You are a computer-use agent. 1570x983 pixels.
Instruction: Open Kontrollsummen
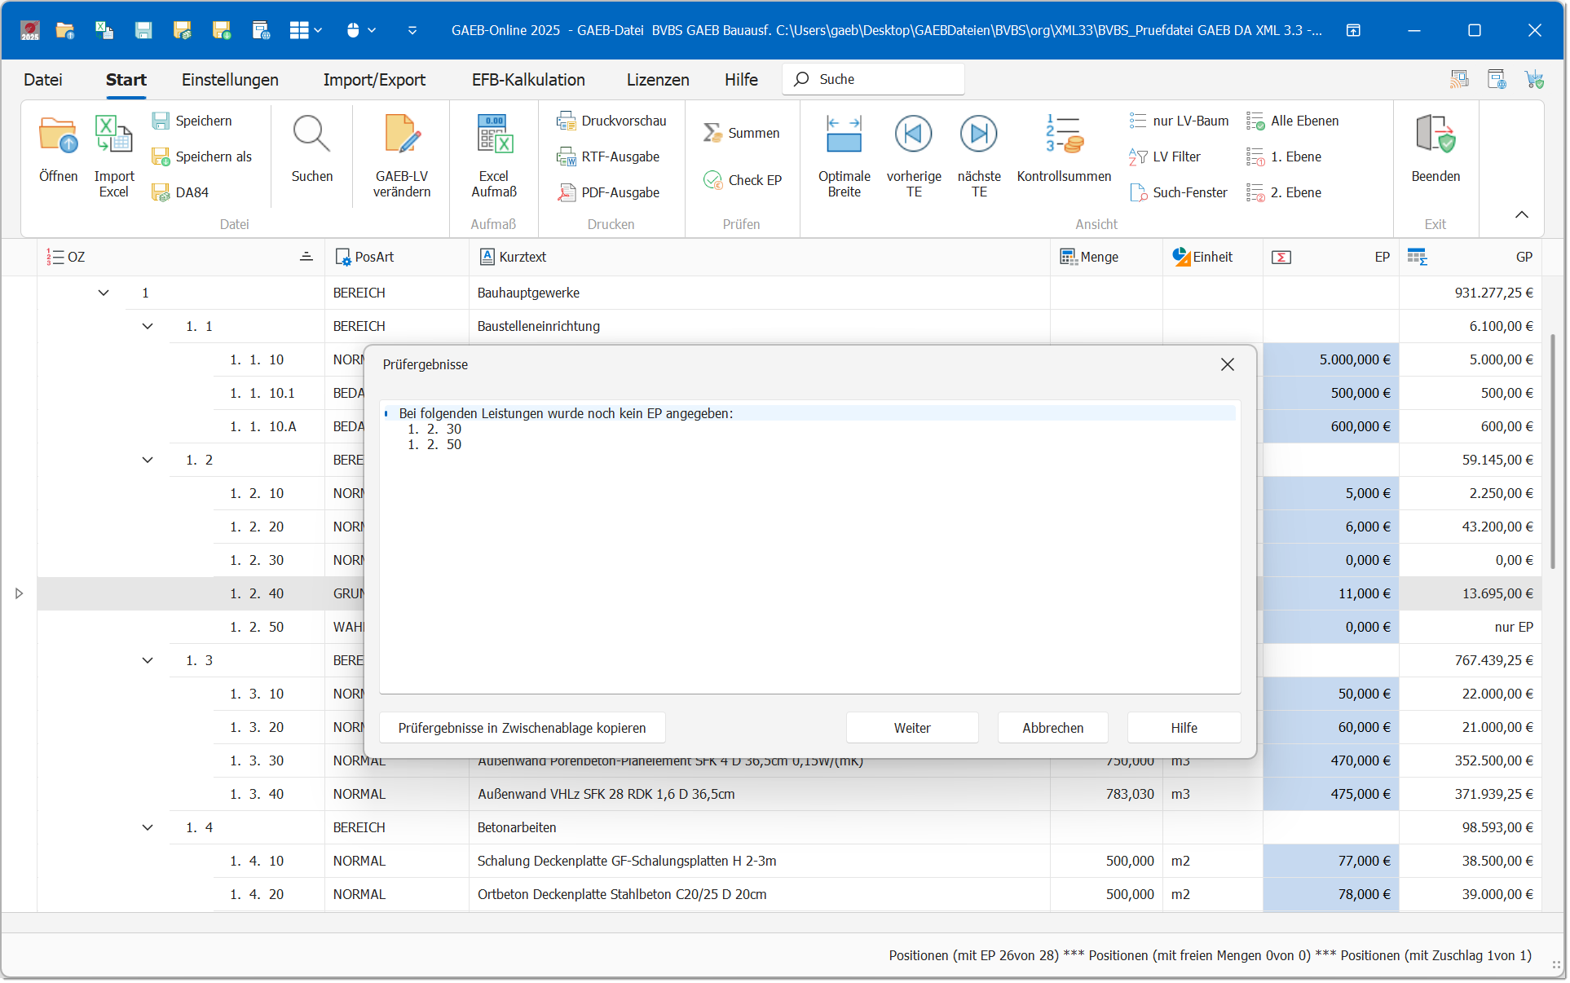1064,137
